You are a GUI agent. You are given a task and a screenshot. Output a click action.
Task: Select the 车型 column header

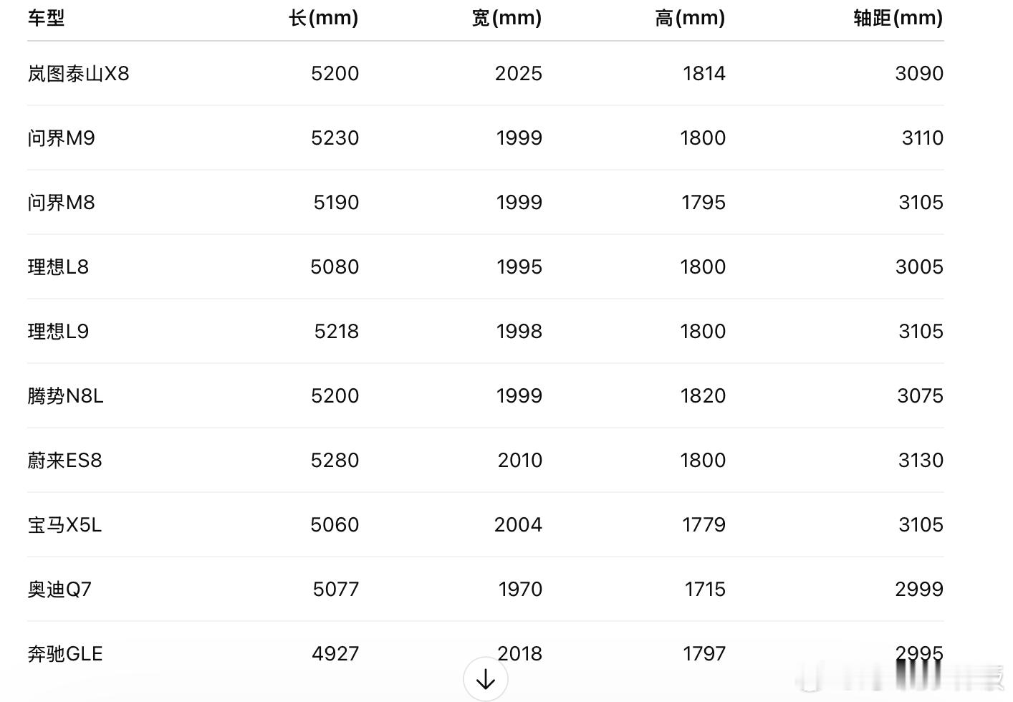[47, 18]
